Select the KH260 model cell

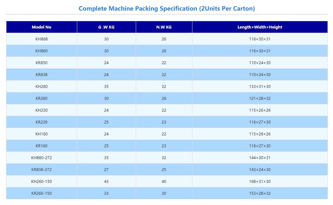(42, 87)
